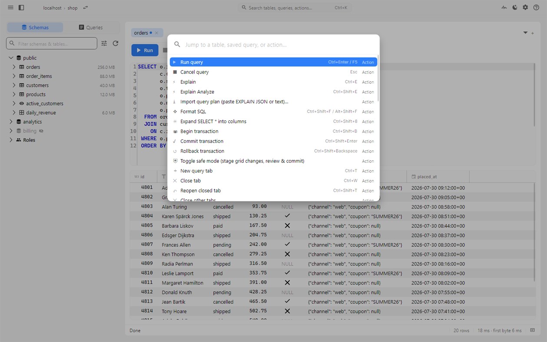The height and width of the screenshot is (342, 547).
Task: Choose Reopen closed tab action
Action: (x=273, y=191)
